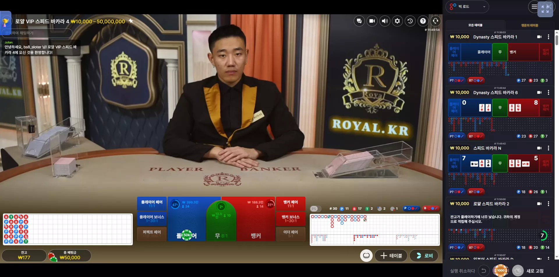This screenshot has height=277, width=559.
Task: Bet on 이더 페어 side bet
Action: tap(291, 234)
